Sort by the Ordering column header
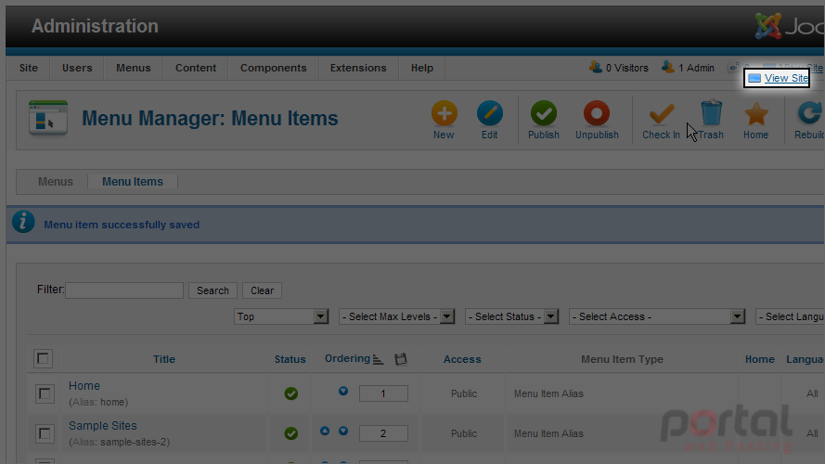This screenshot has width=825, height=464. [x=347, y=359]
